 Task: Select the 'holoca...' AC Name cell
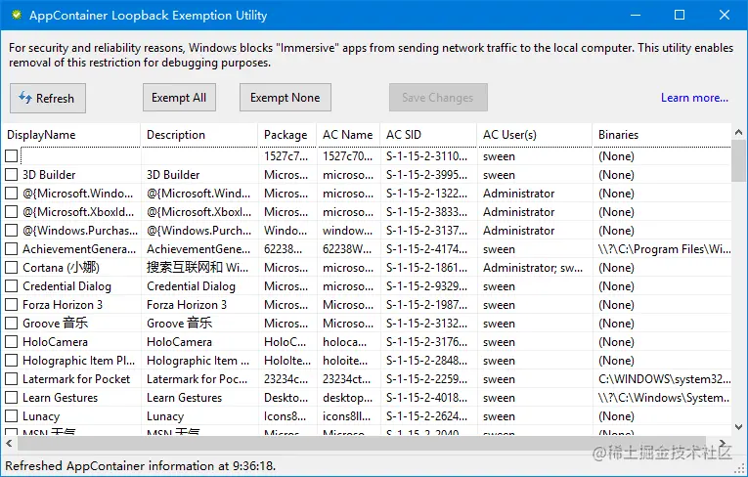(344, 342)
